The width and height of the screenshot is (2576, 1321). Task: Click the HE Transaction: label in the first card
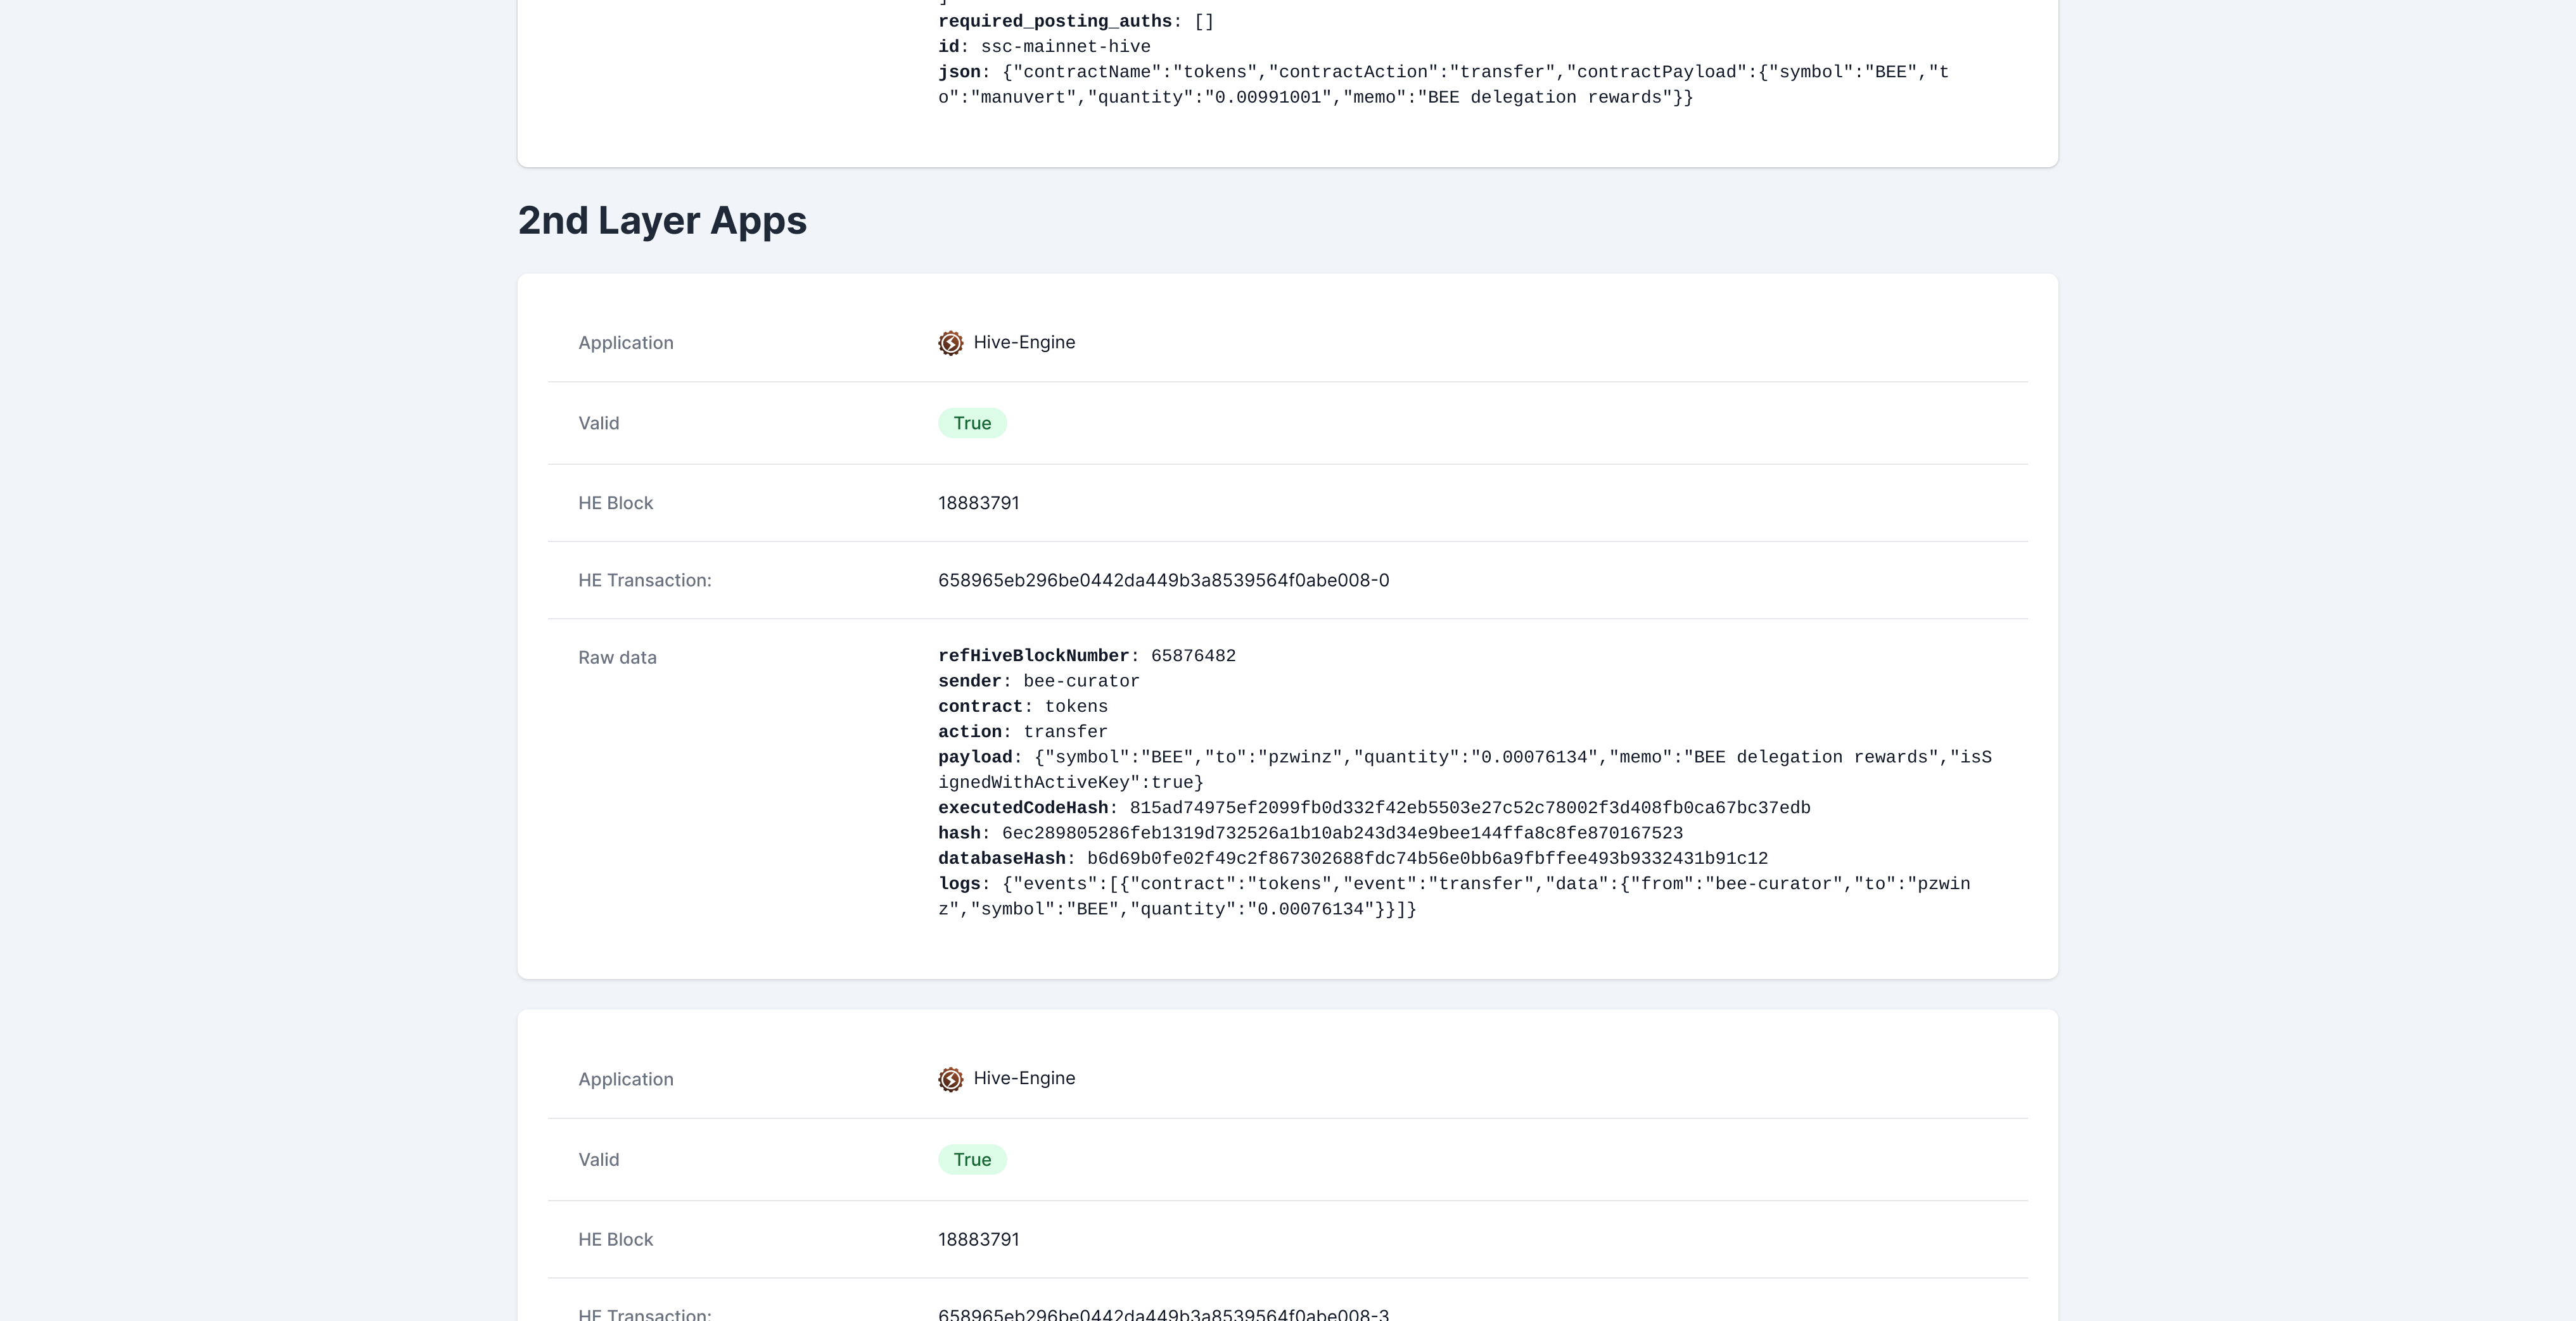click(x=645, y=581)
